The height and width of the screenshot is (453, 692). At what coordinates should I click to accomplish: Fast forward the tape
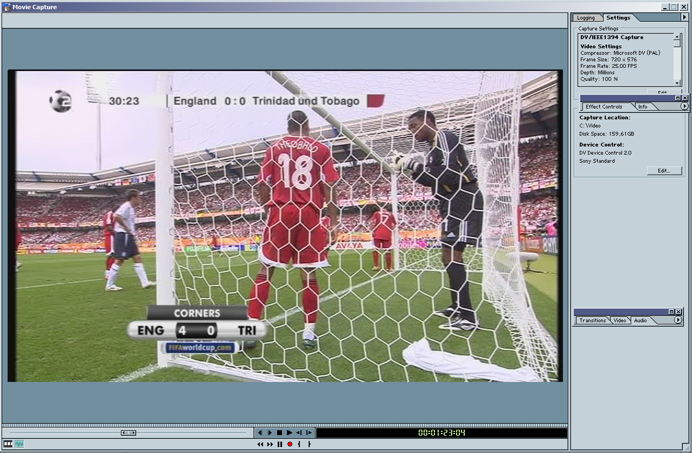click(x=270, y=444)
